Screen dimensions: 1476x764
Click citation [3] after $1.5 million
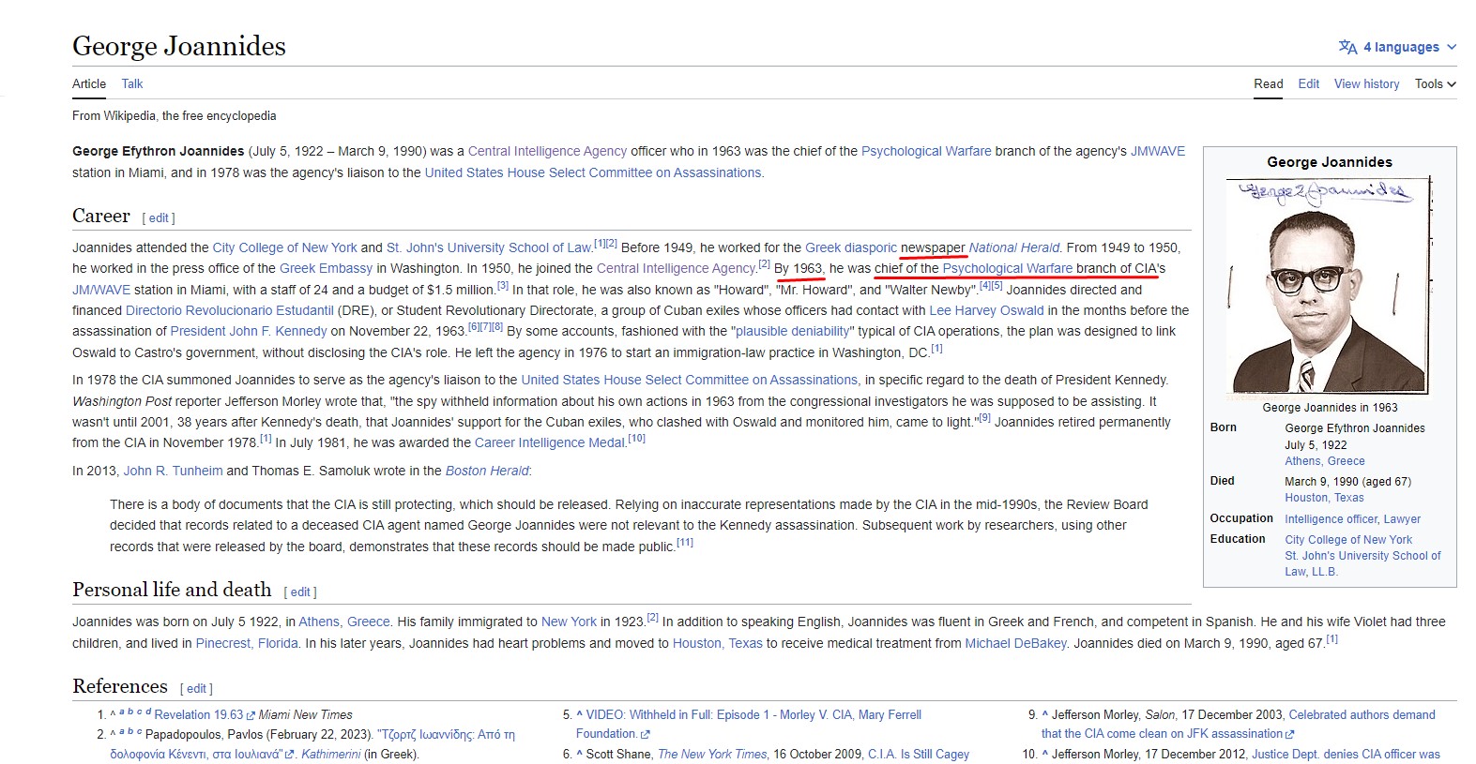(503, 286)
